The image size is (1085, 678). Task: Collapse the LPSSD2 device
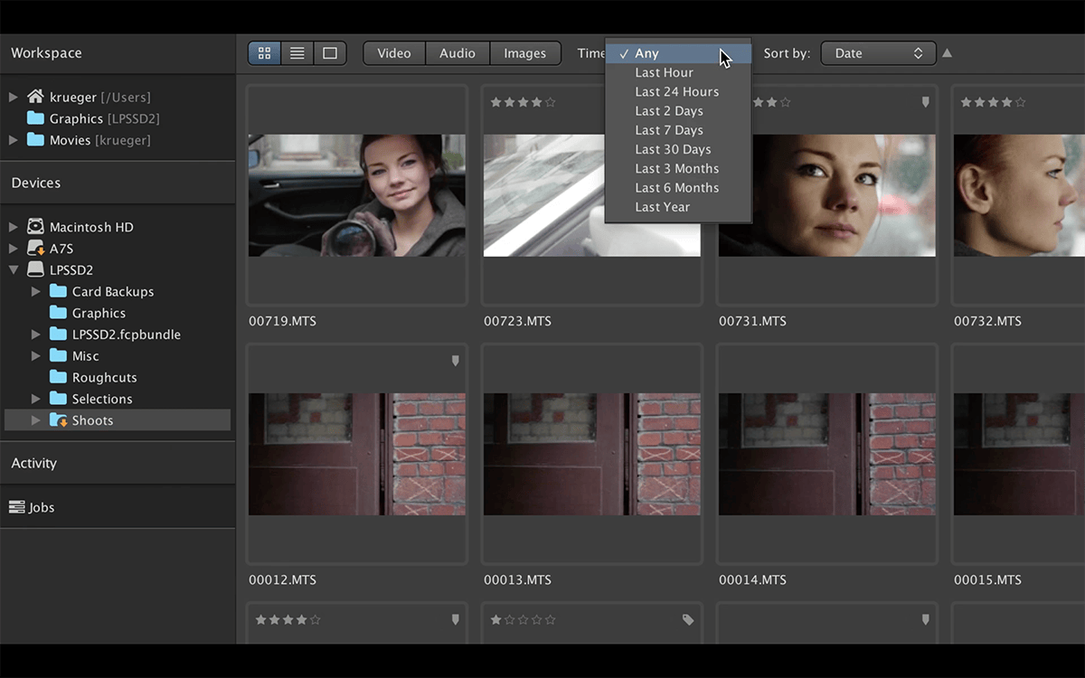(x=13, y=269)
